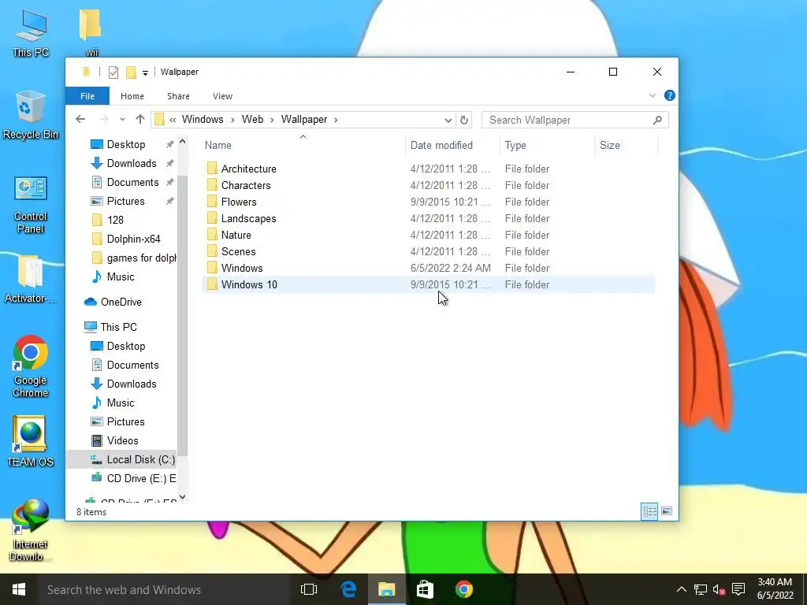Launch Google Chrome desktop shortcut
The width and height of the screenshot is (807, 605).
coord(31,366)
